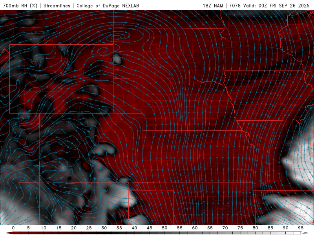Viewport: 314px width, 235px height.
Task: Click "Valid: 00Z FRI SEP 26 2025" text
Action: (x=276, y=5)
